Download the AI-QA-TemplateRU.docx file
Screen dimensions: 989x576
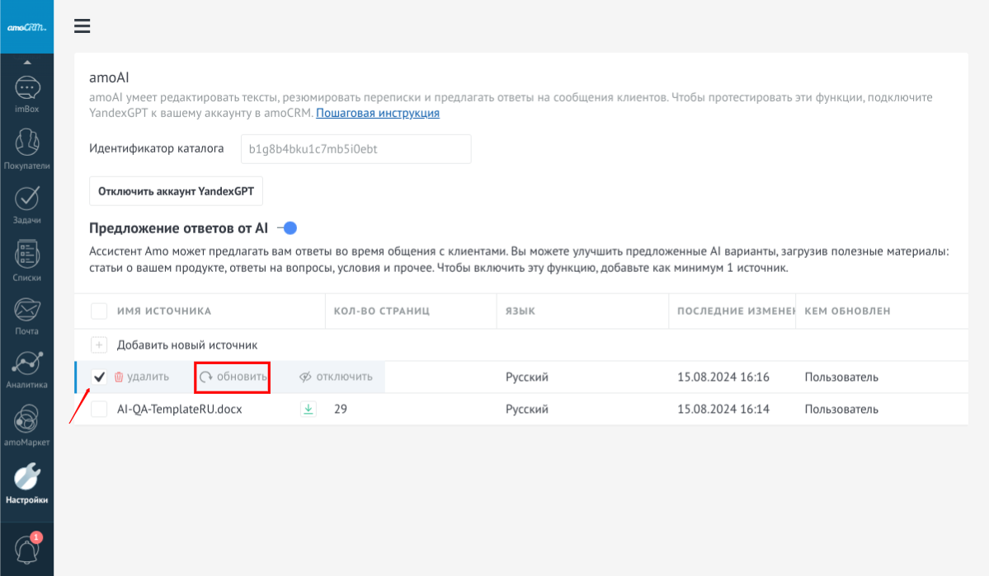(x=308, y=409)
